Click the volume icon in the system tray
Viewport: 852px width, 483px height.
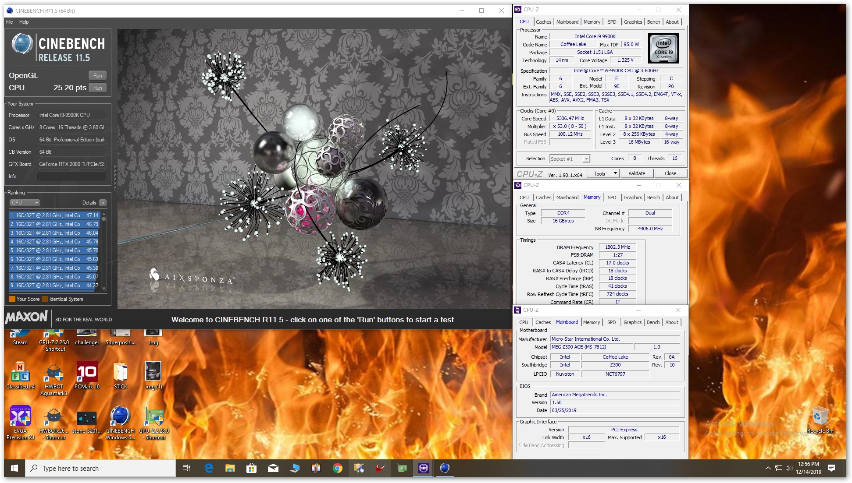tap(789, 468)
